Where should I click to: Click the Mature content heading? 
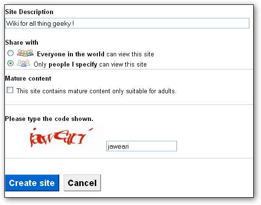[x=28, y=78]
